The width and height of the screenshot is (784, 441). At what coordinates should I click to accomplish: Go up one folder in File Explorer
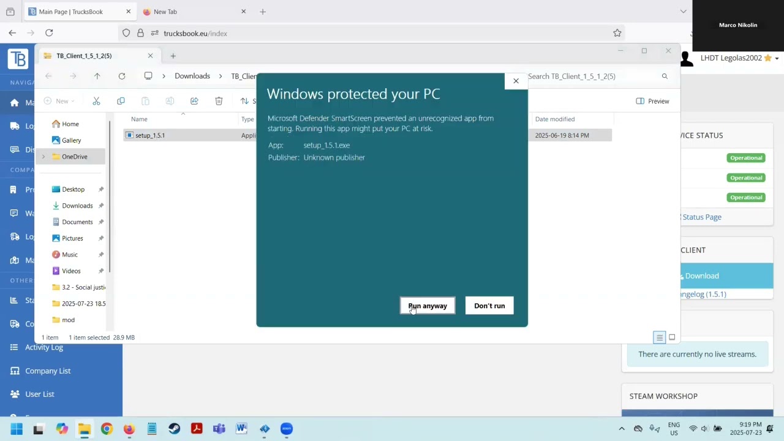pyautogui.click(x=97, y=76)
